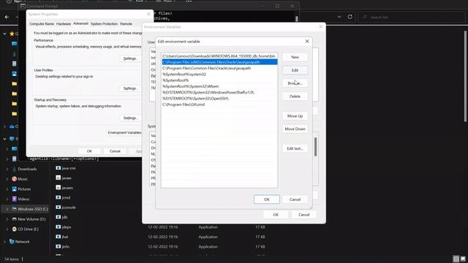Screen dimensions: 468x263
Task: Click the jdb application icon
Action: [58, 217]
